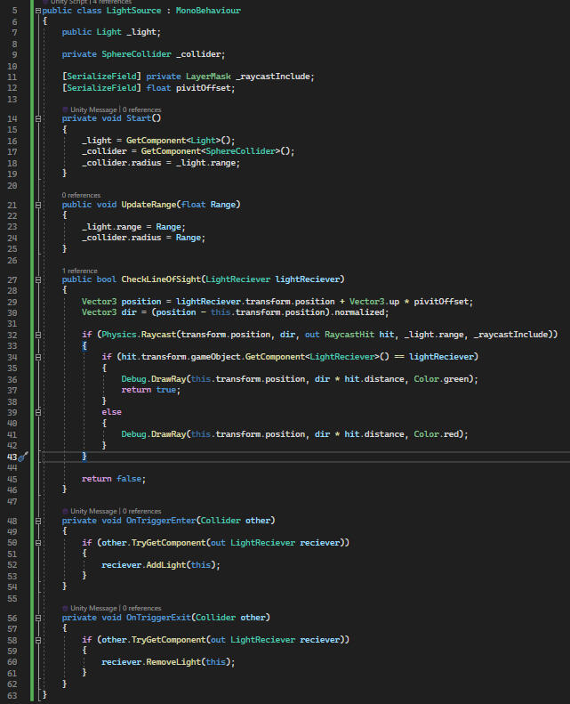Click Unity Message icon above OnTriggerEnter

(65, 511)
